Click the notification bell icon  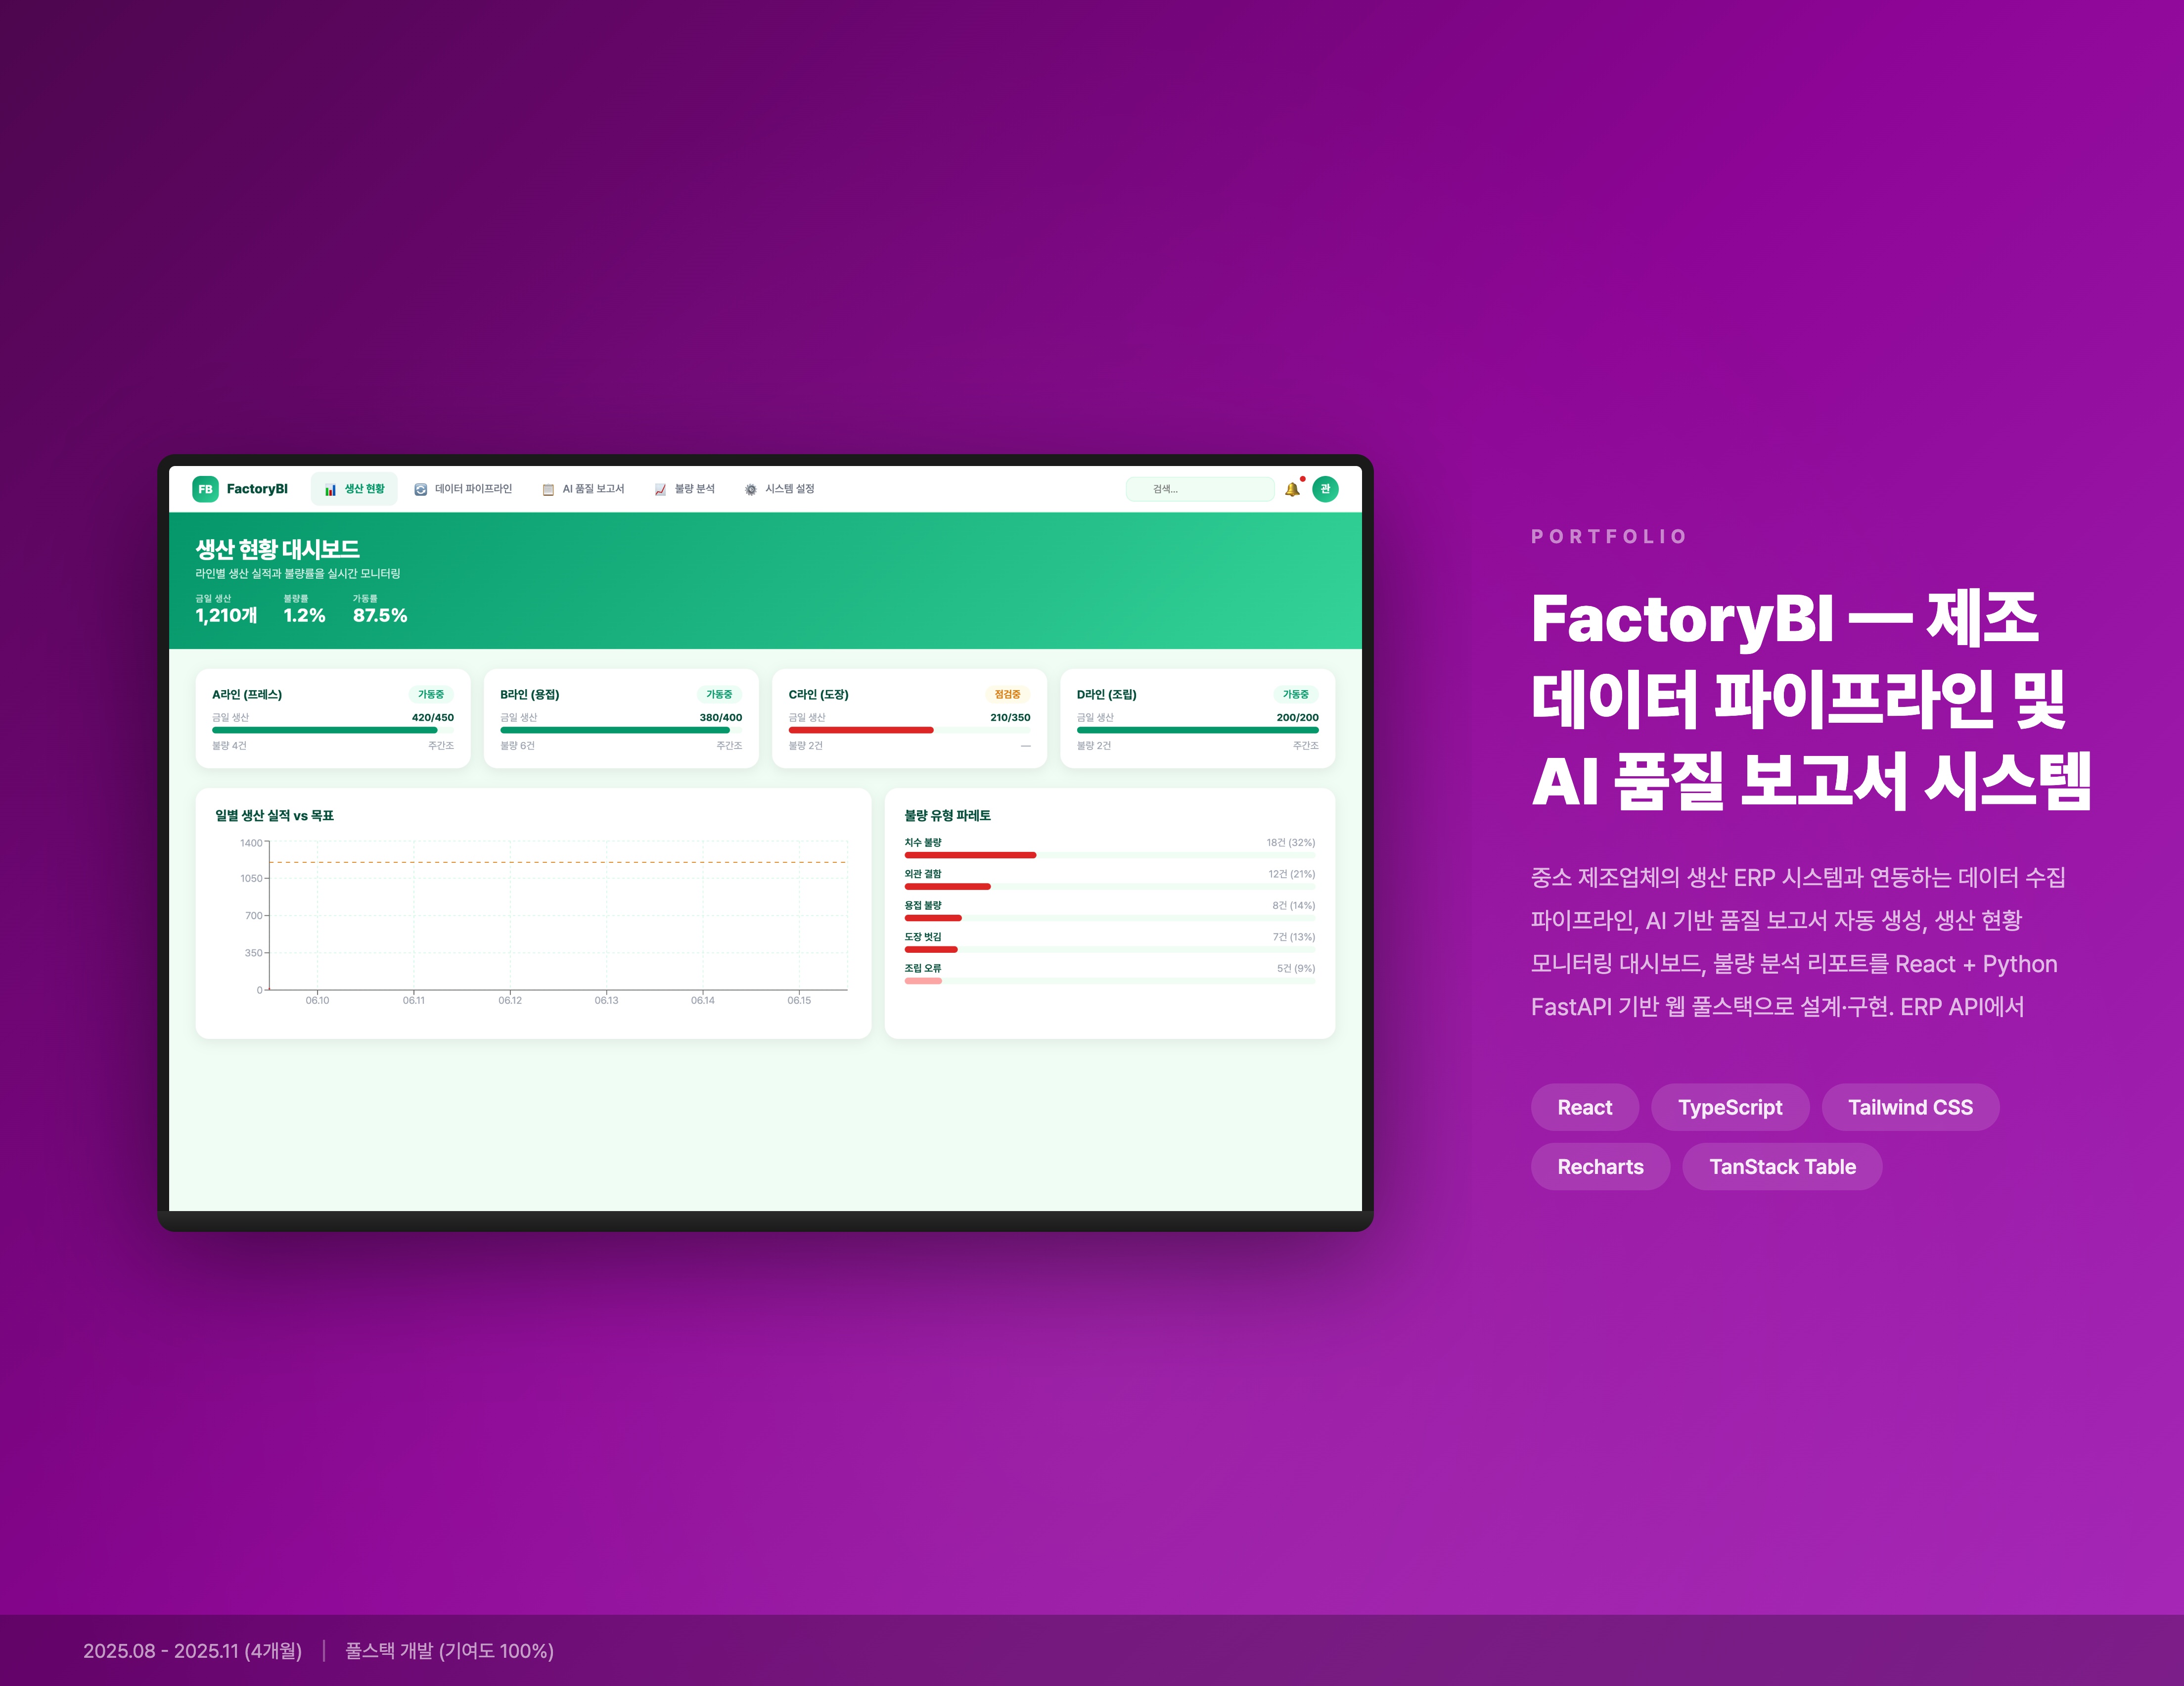click(1293, 489)
